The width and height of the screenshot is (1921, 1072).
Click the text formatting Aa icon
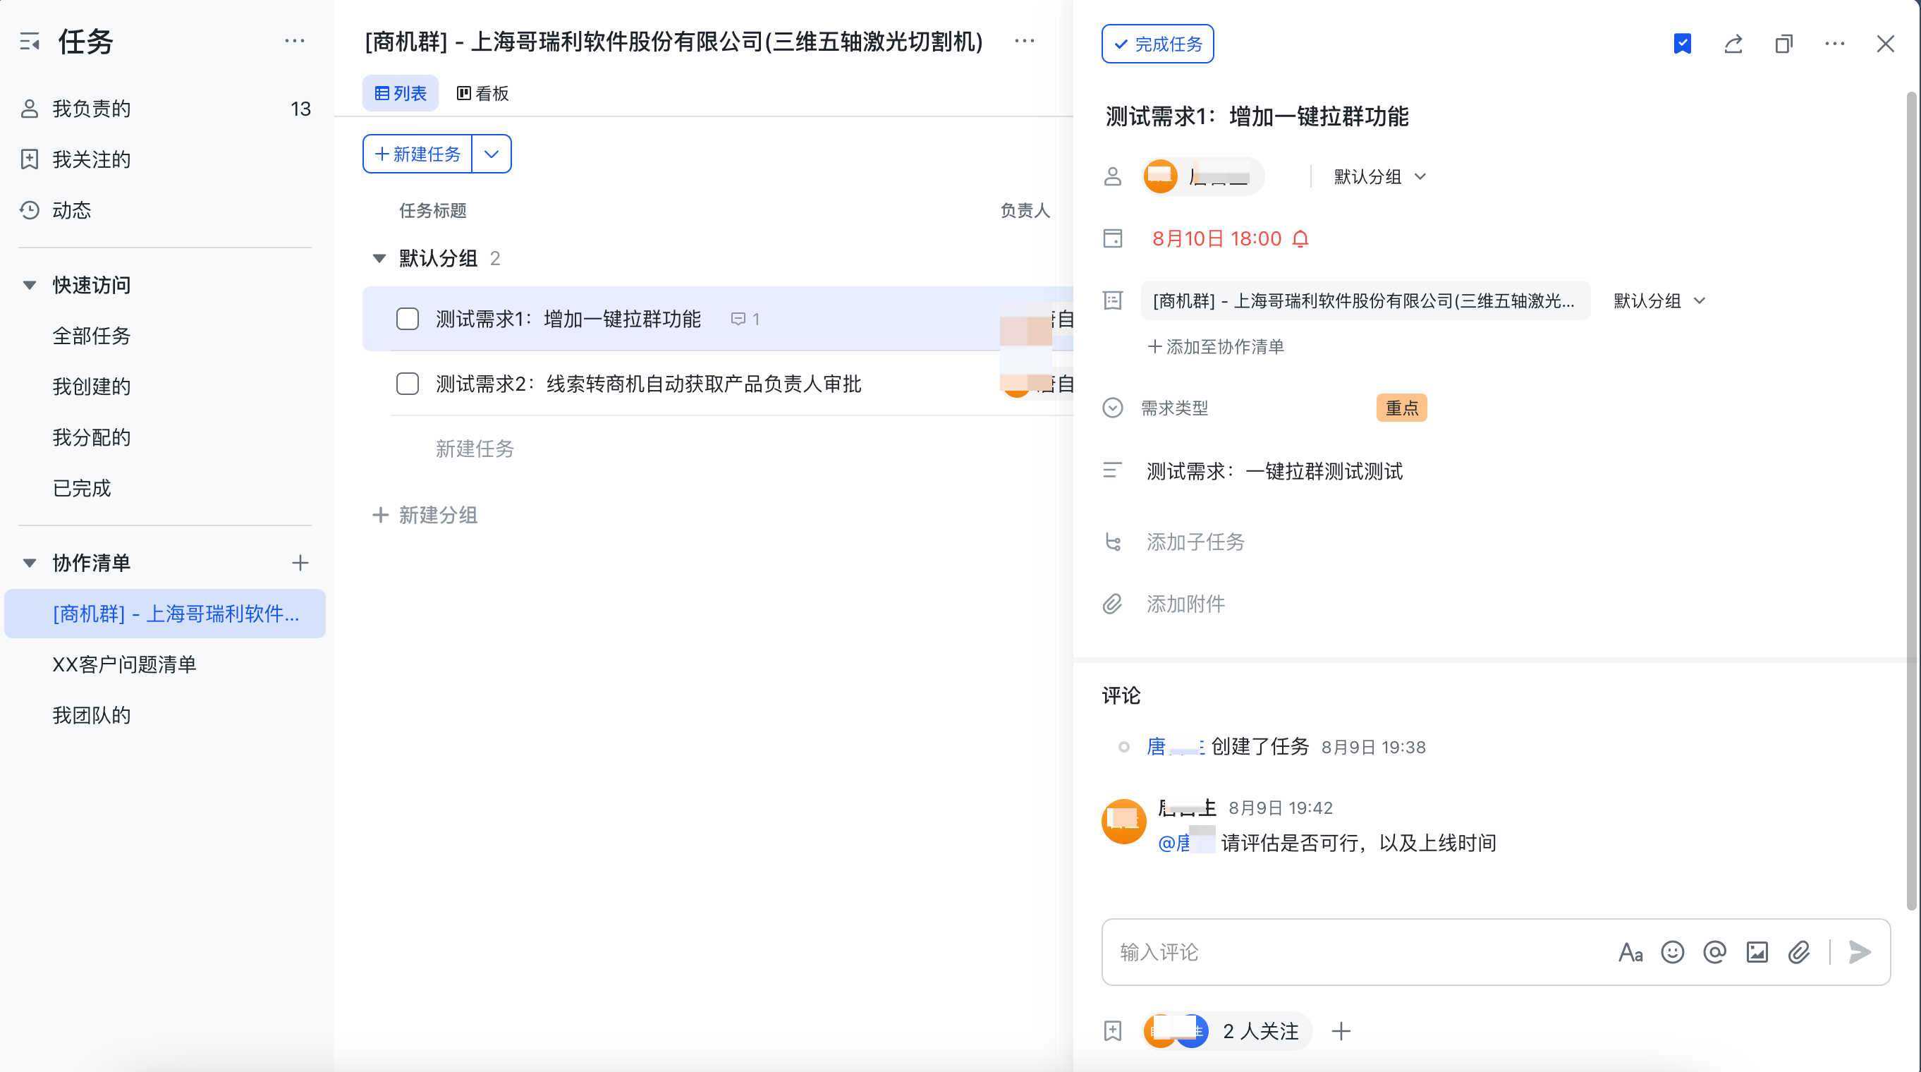pos(1630,952)
